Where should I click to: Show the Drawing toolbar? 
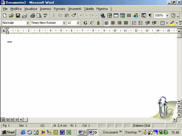(136, 16)
